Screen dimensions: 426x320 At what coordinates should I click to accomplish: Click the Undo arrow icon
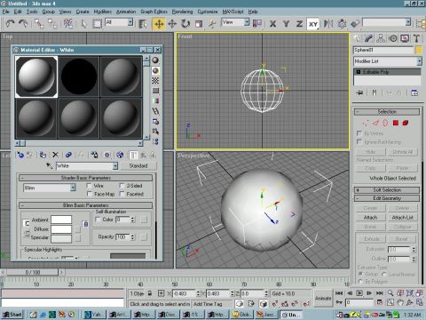coord(11,24)
